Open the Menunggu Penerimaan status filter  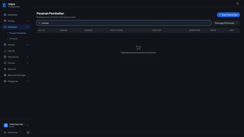(x=226, y=23)
